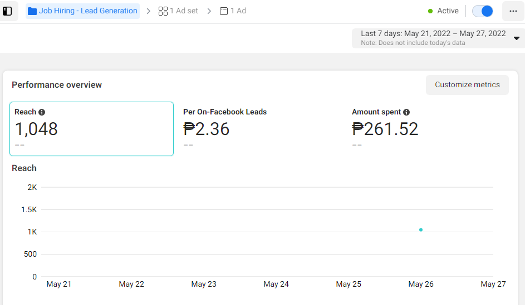Expand breadcrumb chevron after the campaign name
525x305 pixels.
[149, 11]
